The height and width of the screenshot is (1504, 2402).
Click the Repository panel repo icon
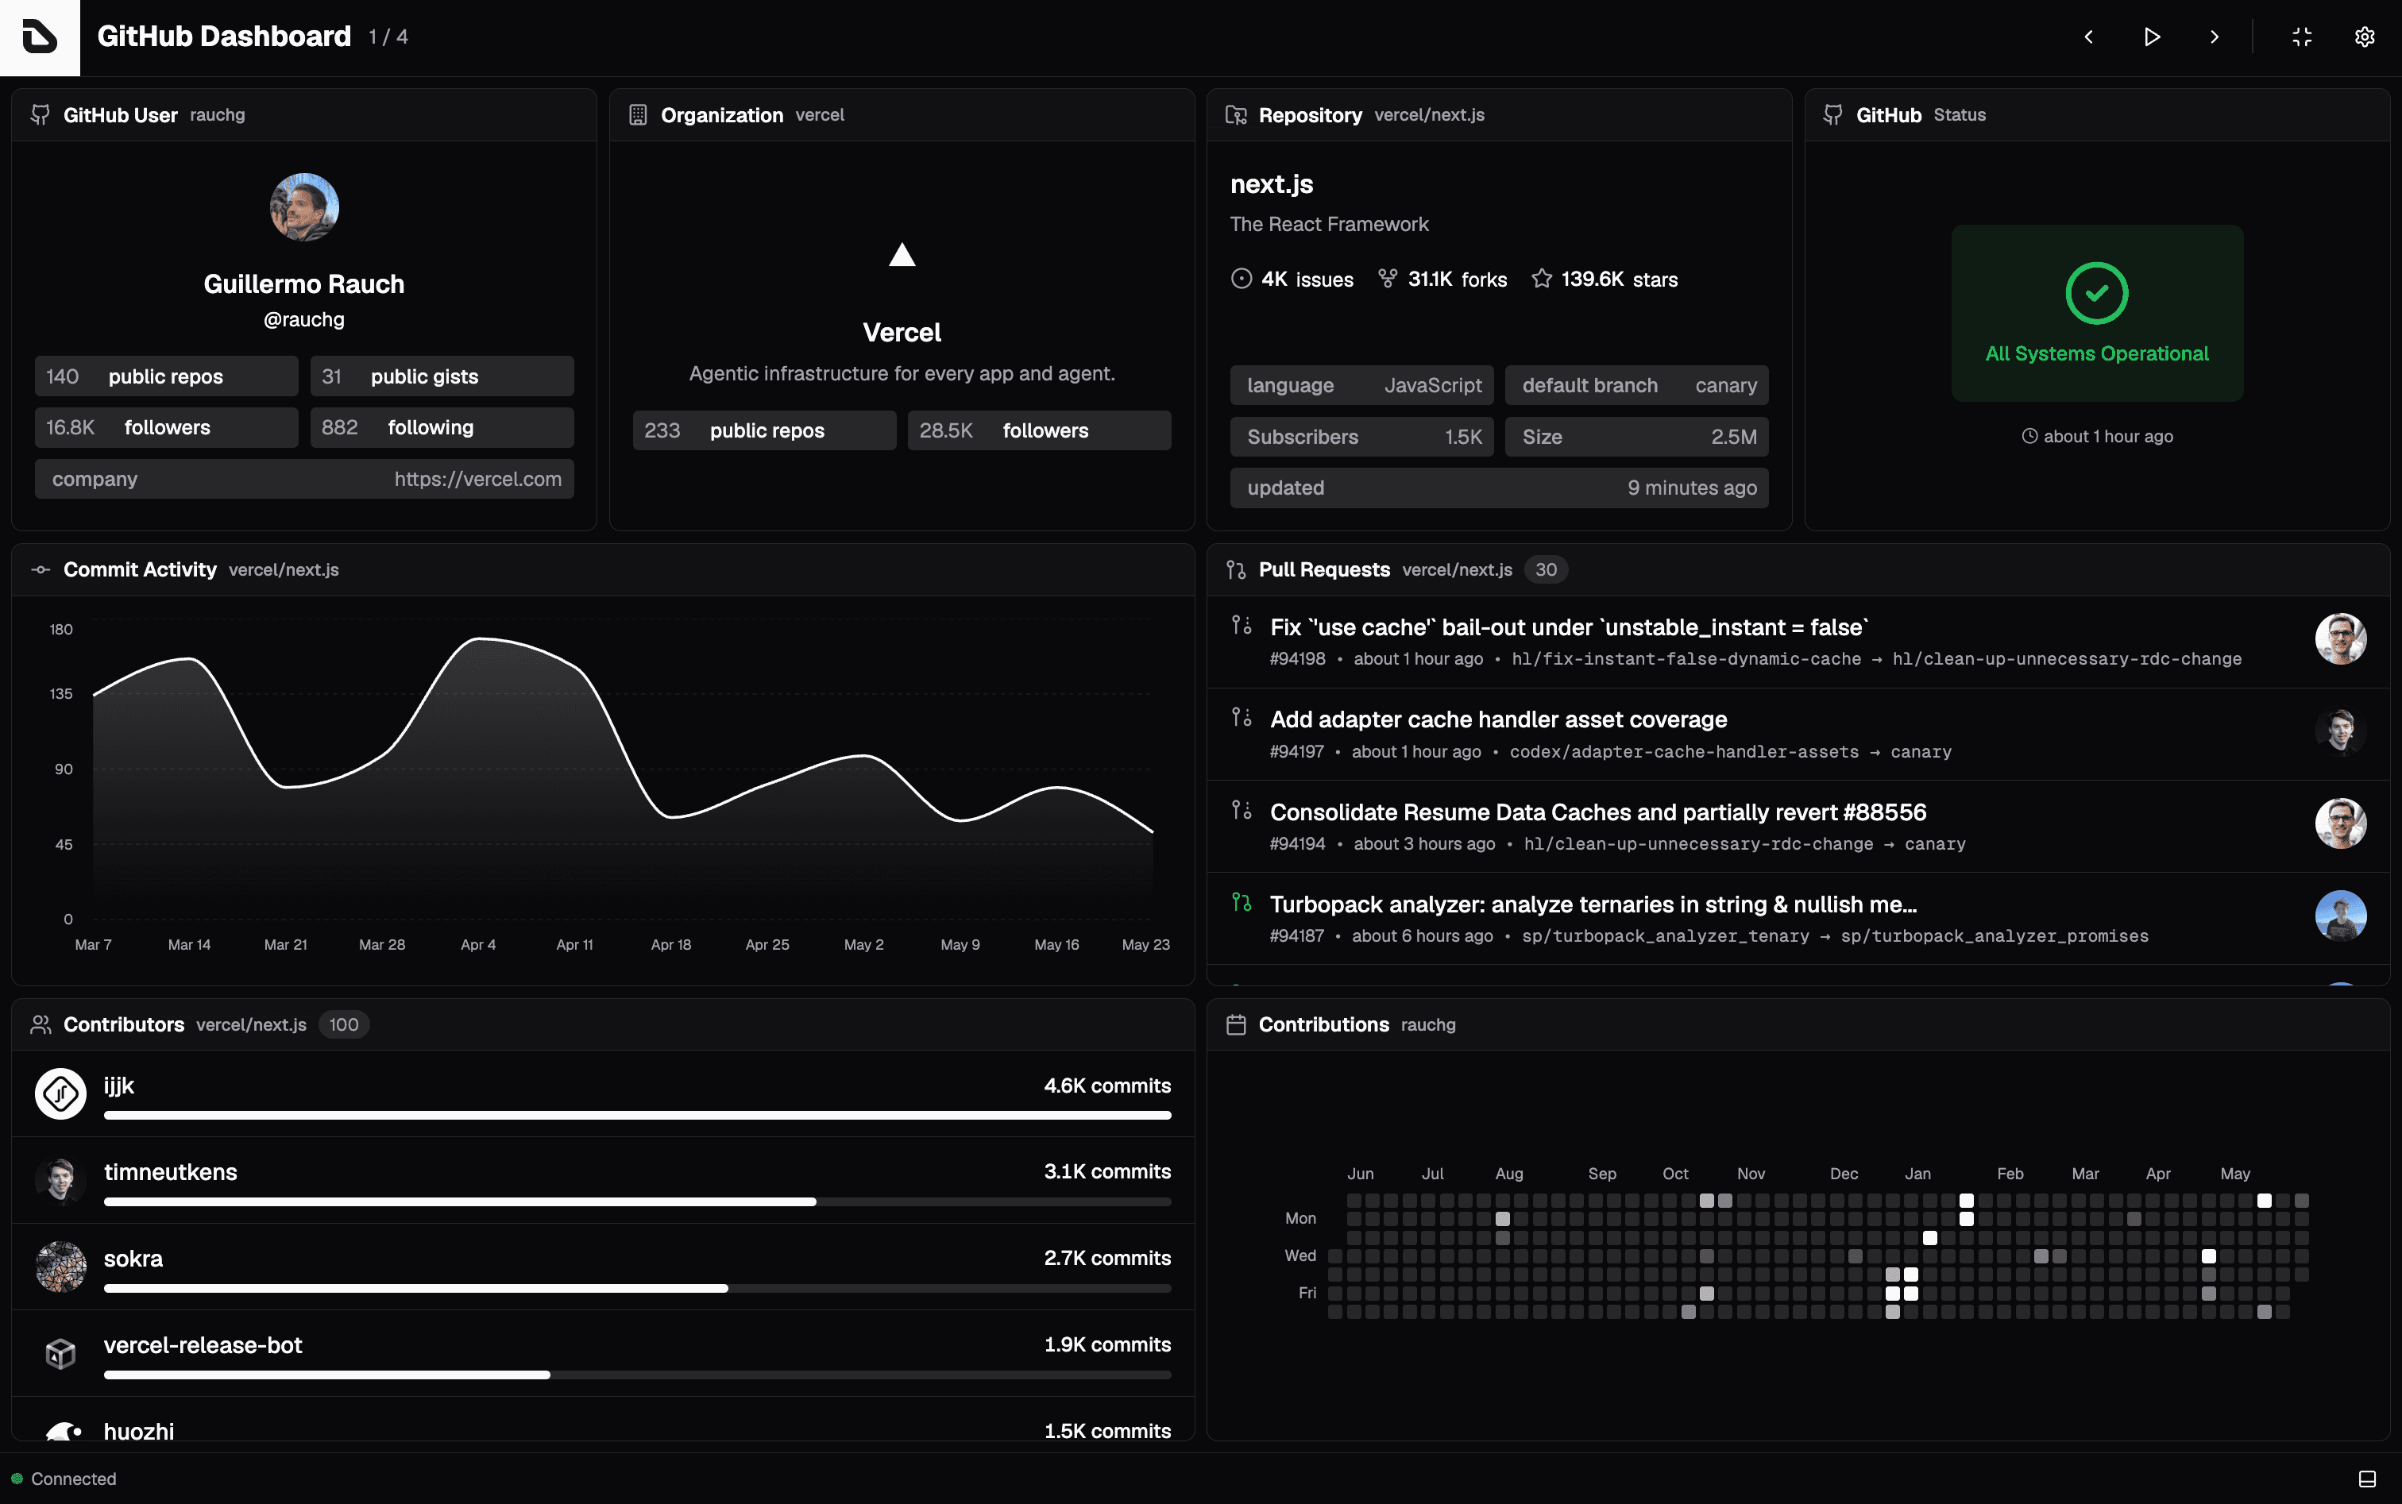(1236, 114)
